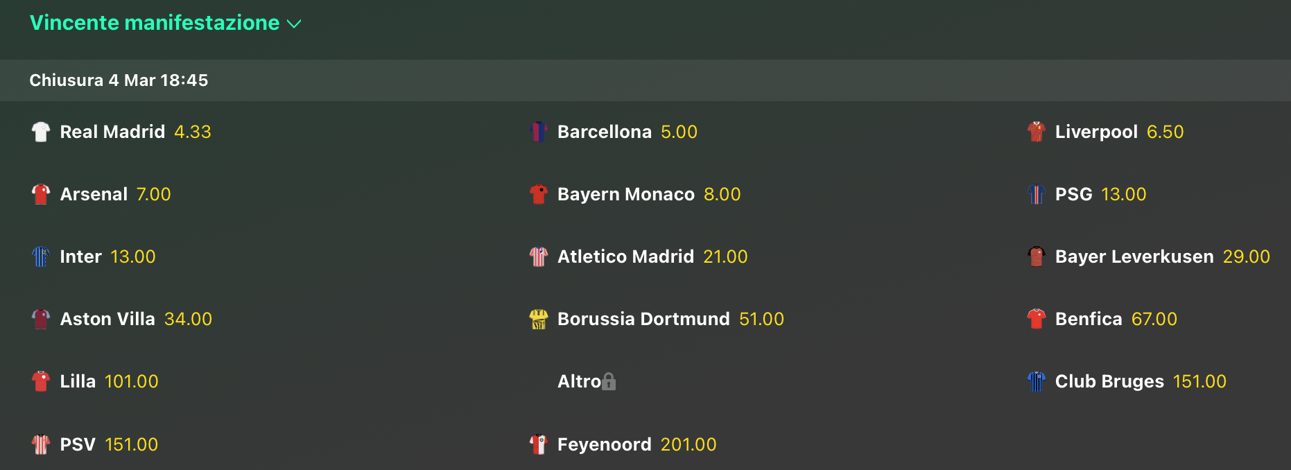The height and width of the screenshot is (470, 1291).
Task: Click the Liverpool red jersey icon
Action: pyautogui.click(x=1037, y=132)
